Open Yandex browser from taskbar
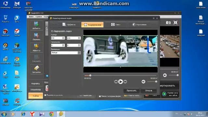This screenshot has width=208, height=117. point(32,114)
